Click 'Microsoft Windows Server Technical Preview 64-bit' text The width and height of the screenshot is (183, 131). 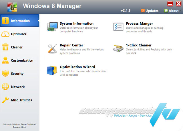(x=19, y=126)
